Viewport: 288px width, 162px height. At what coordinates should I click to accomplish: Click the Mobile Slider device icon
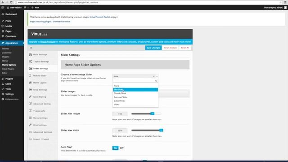(x=30, y=76)
